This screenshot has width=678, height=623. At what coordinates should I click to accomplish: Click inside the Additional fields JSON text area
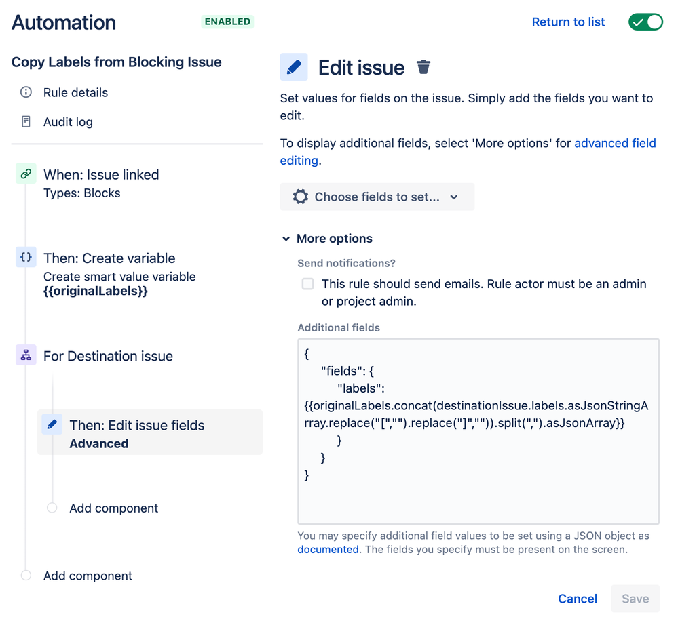click(x=478, y=431)
